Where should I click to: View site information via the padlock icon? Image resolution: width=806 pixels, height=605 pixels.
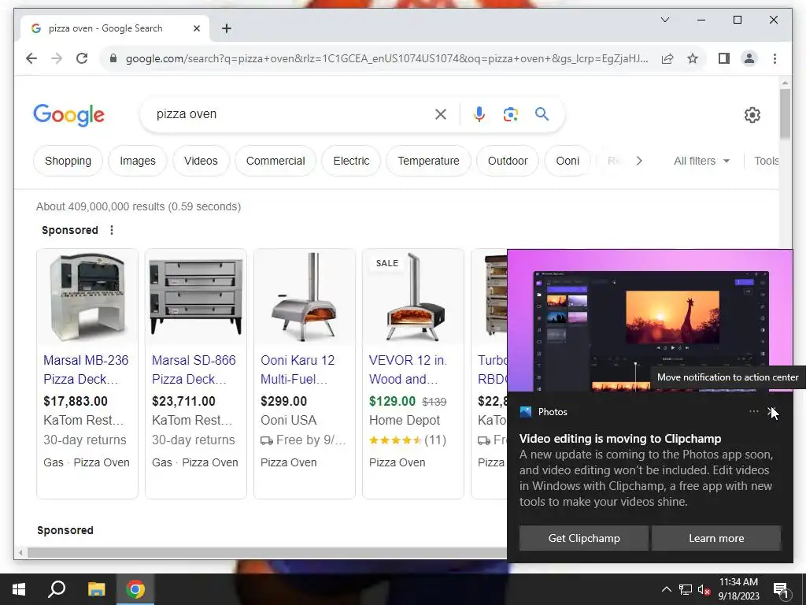(113, 58)
